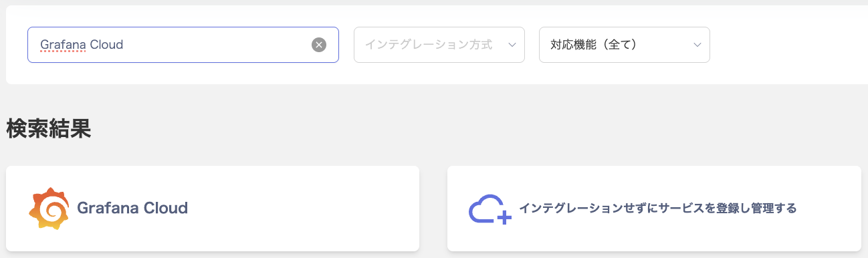Click the blank area of the white filter bar

789,45
